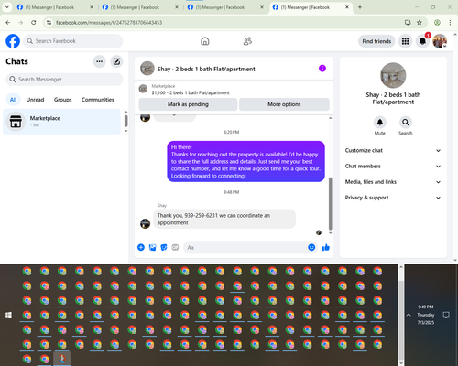Open Chrome profile icon in toolbar
This screenshot has height=366, width=458.
pyautogui.click(x=437, y=22)
